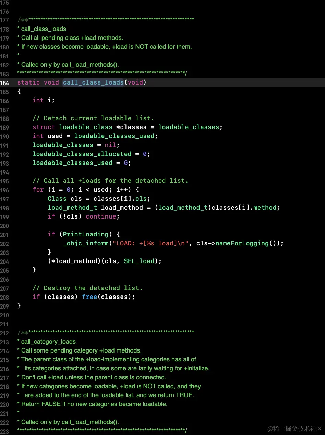Click comment '// Destroy the detached list.'
Image resolution: width=325 pixels, height=435 pixels.
point(87,288)
